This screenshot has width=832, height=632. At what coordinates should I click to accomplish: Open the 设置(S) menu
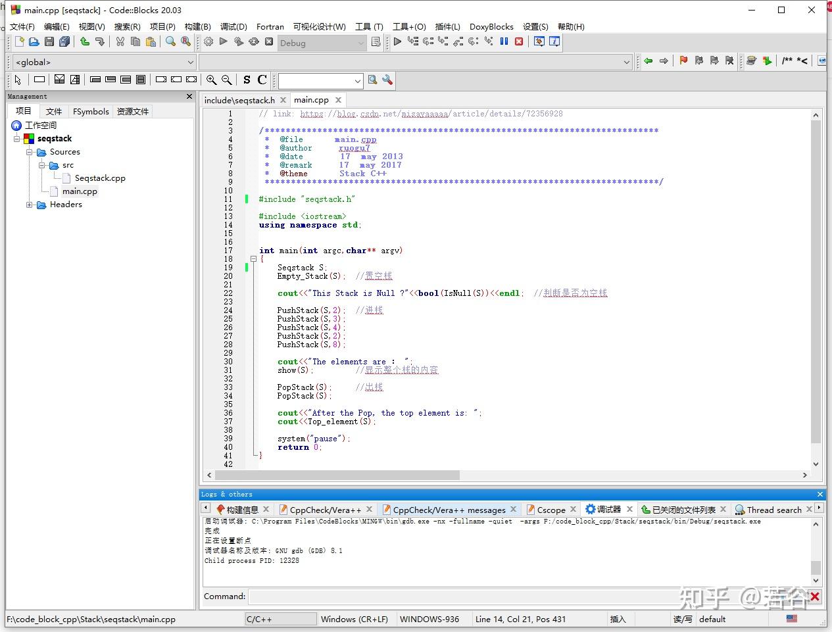click(x=535, y=26)
